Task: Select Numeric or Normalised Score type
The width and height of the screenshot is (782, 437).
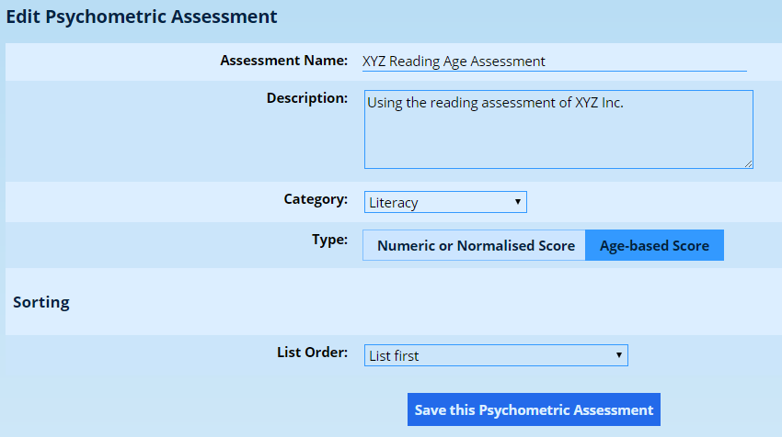Action: pyautogui.click(x=476, y=246)
